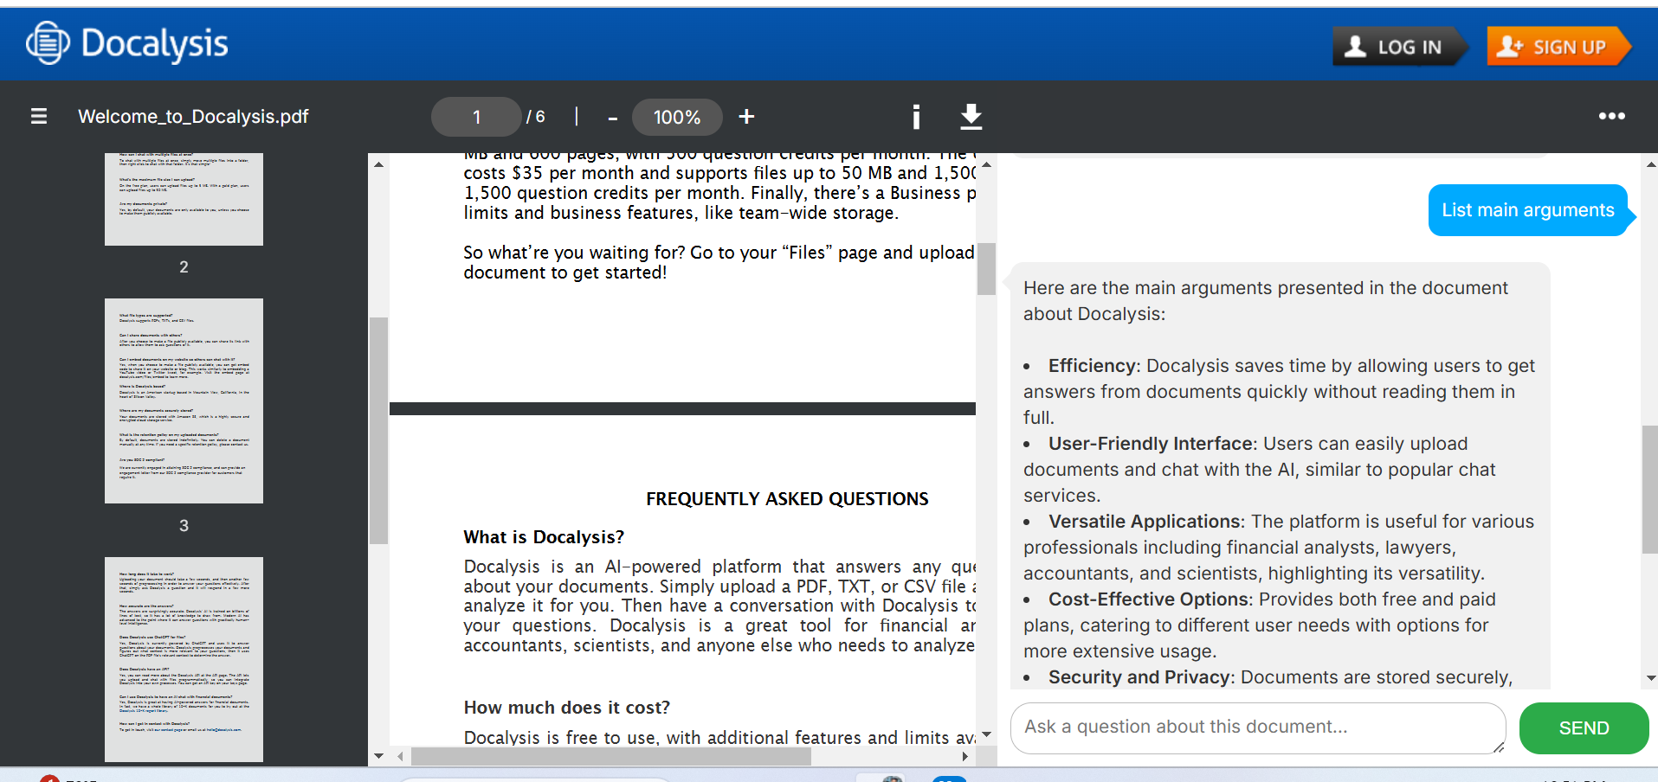
Task: Open document info icon
Action: (x=916, y=117)
